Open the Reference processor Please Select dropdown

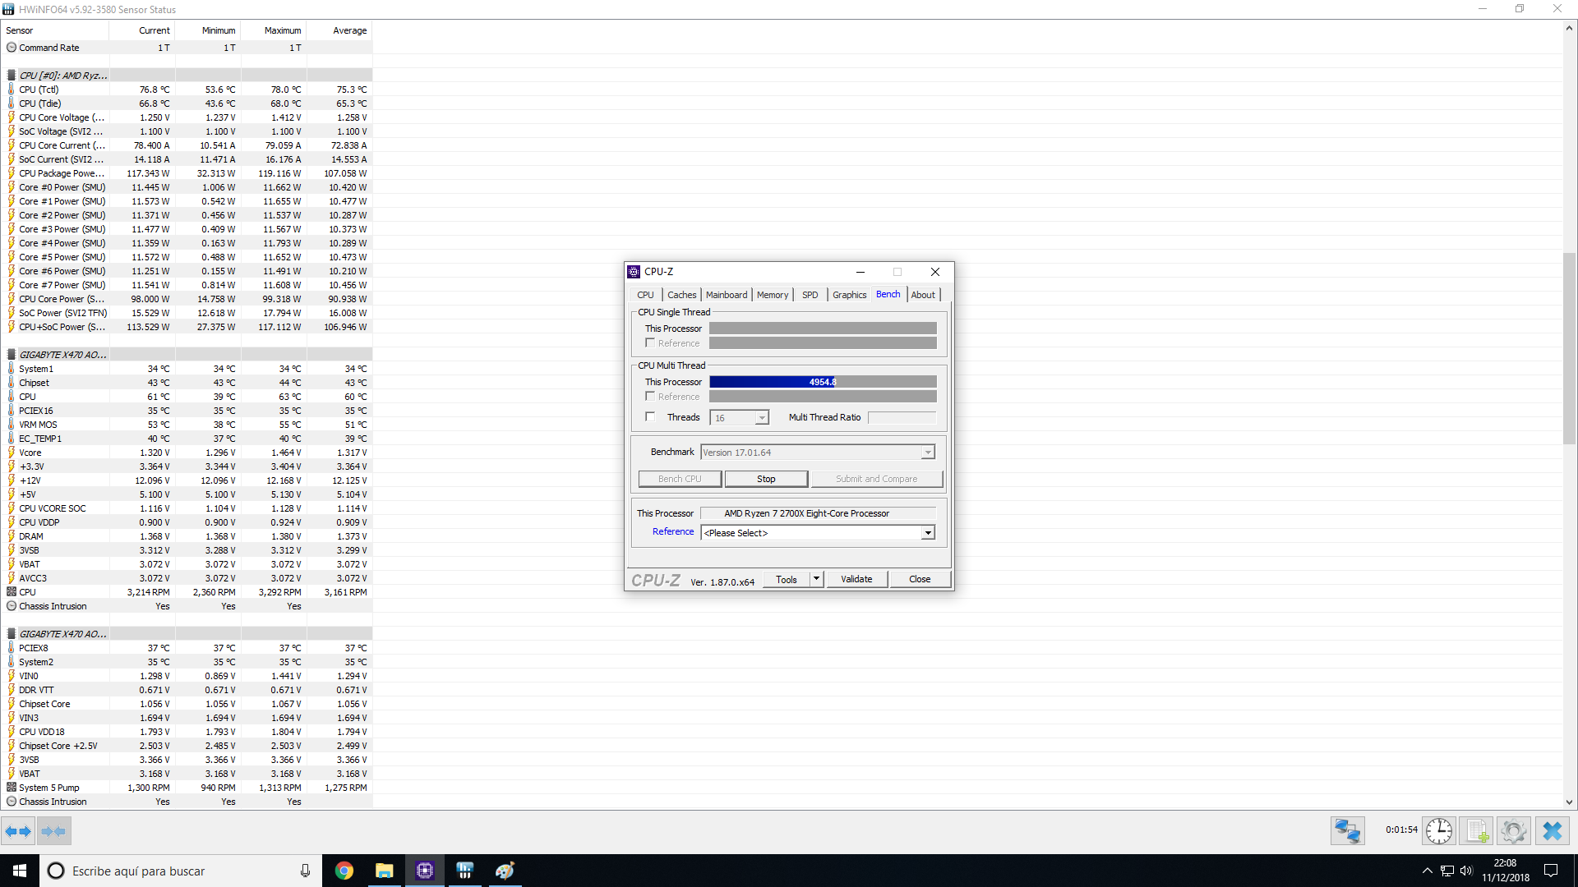click(818, 533)
